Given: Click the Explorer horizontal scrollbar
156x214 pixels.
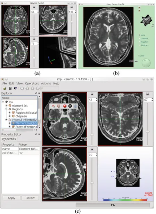Looking at the screenshot, I should (19, 130).
